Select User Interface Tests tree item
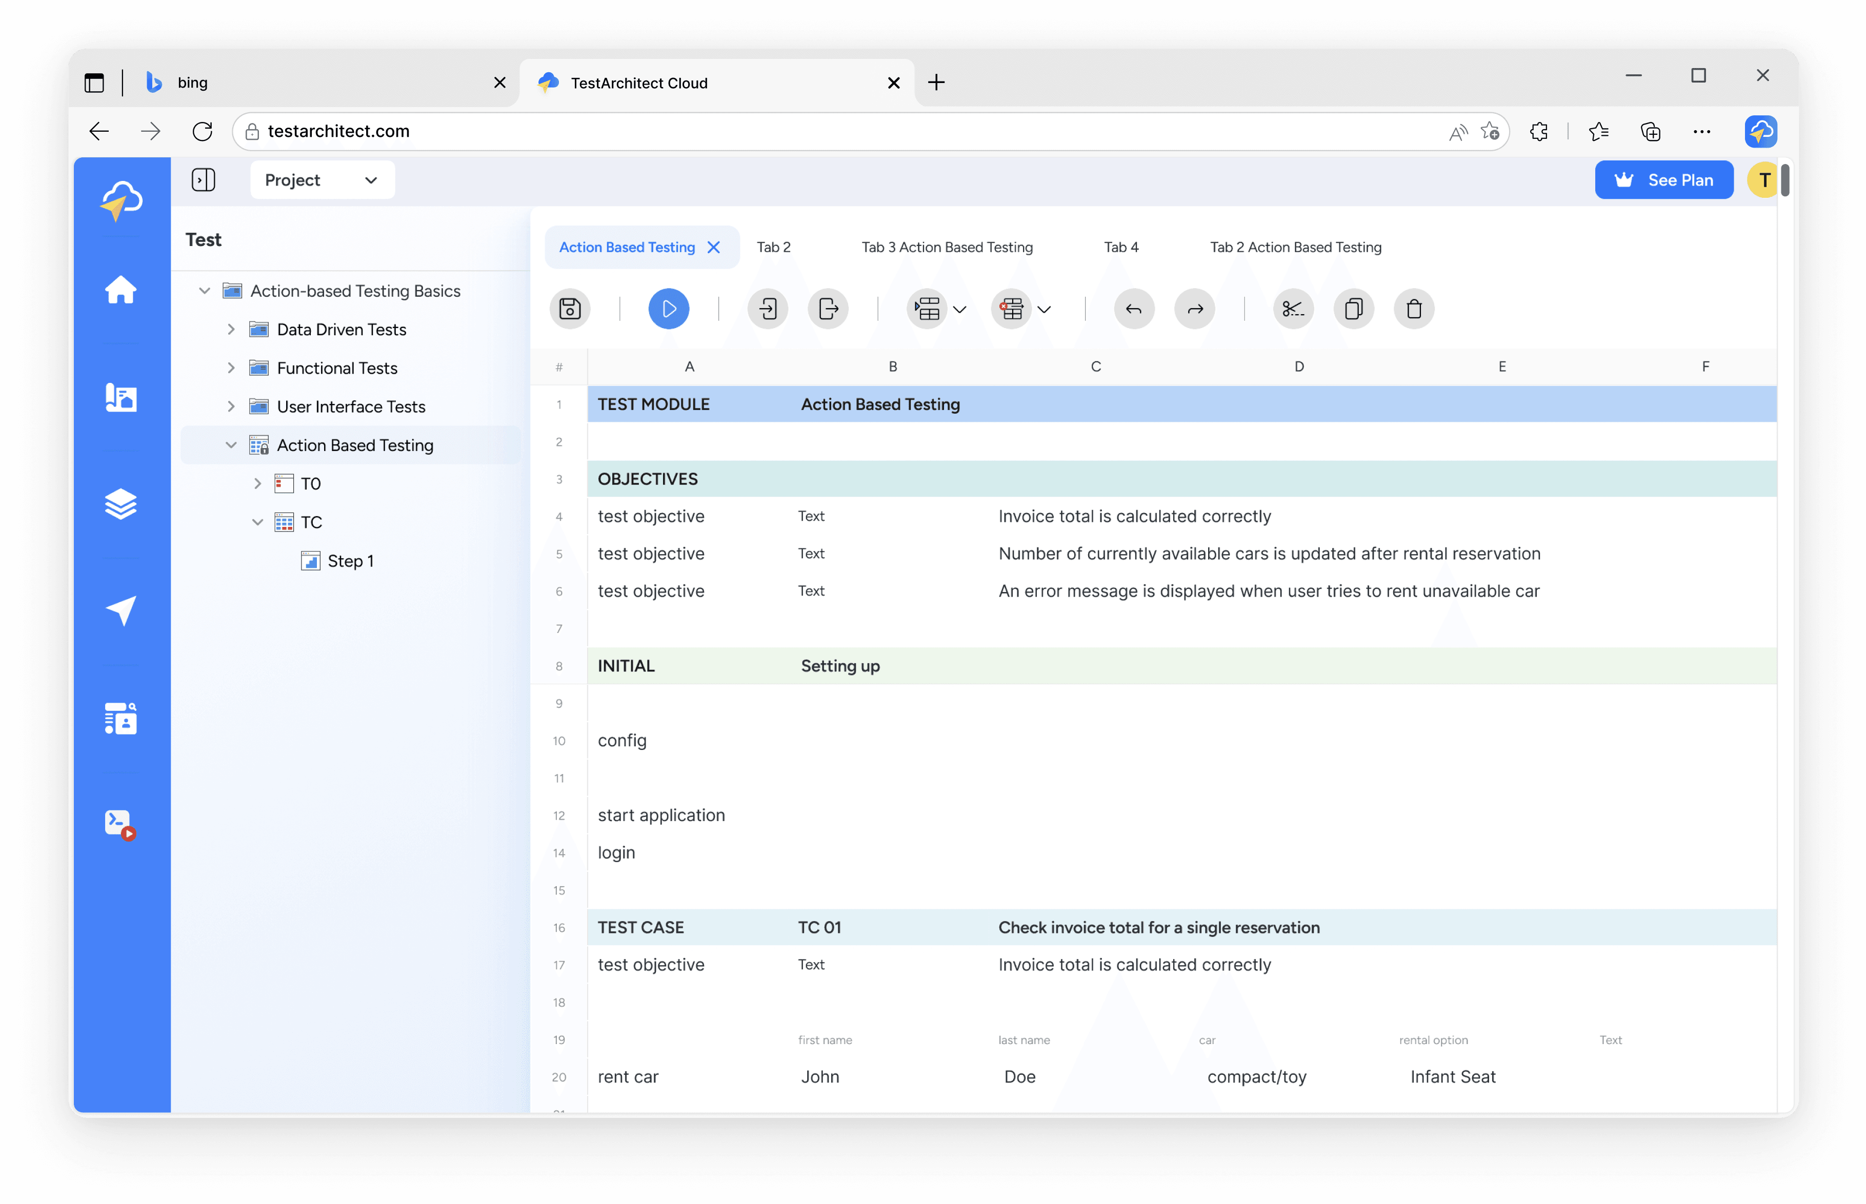 tap(350, 406)
